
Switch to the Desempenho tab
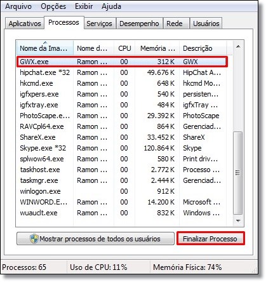[x=139, y=23]
